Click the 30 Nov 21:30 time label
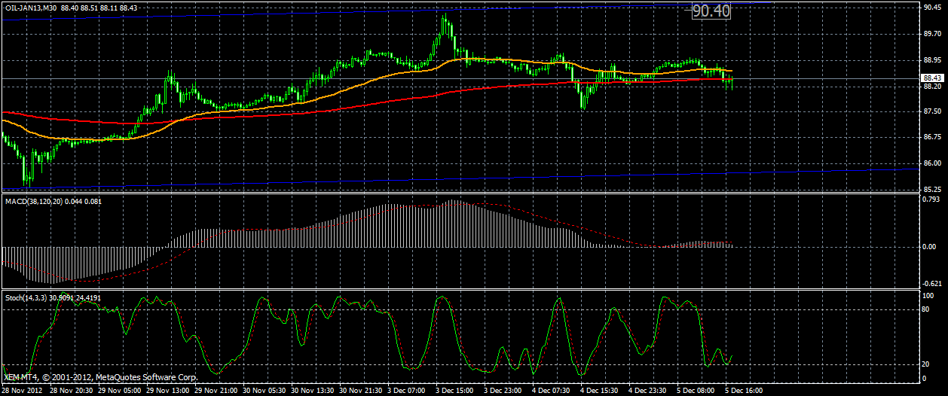Screen dimensions: 948x396 pos(361,391)
